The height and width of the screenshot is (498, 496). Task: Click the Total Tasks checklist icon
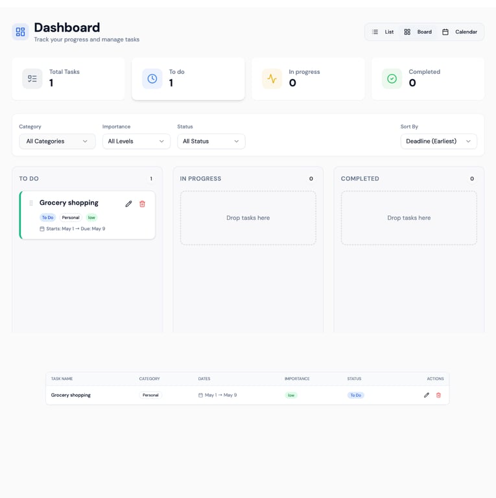coord(32,78)
